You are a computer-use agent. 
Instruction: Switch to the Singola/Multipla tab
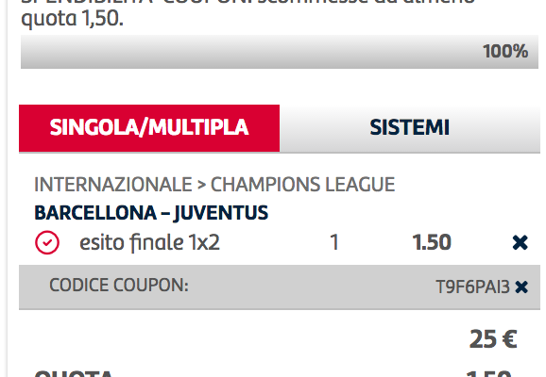point(149,128)
